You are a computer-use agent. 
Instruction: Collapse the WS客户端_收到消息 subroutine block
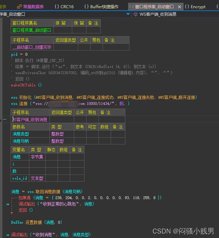click(x=5, y=119)
